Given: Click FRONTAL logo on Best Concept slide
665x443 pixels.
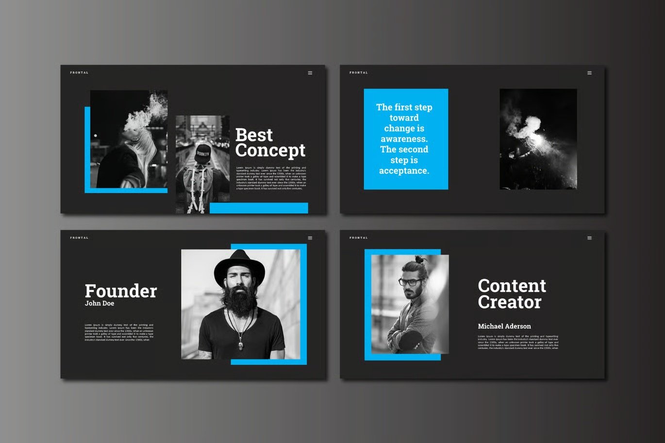Looking at the screenshot, I should coord(79,73).
